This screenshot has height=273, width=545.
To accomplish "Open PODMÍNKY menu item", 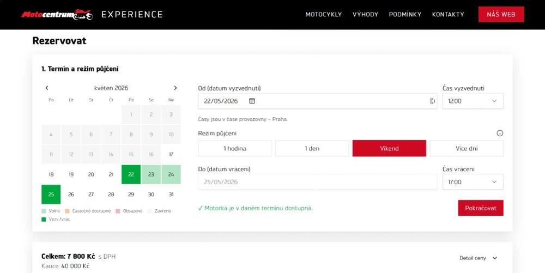I will [x=405, y=15].
